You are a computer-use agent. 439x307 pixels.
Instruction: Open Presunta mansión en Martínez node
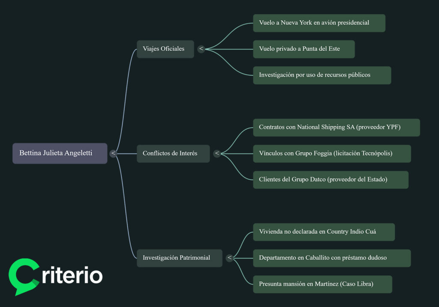pyautogui.click(x=323, y=284)
